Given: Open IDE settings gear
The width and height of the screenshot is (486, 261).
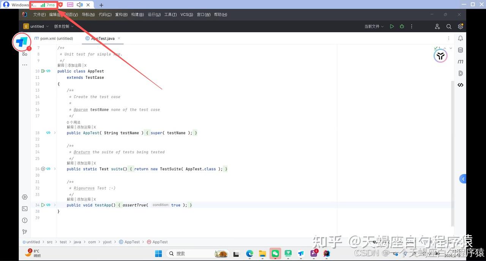Looking at the screenshot, I should (x=461, y=27).
